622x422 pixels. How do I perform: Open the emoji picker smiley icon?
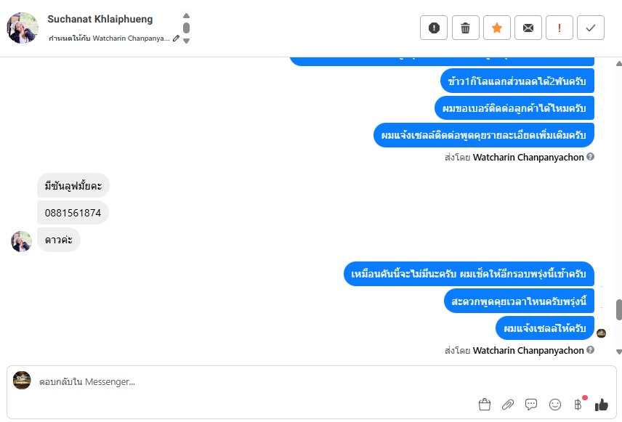point(555,405)
